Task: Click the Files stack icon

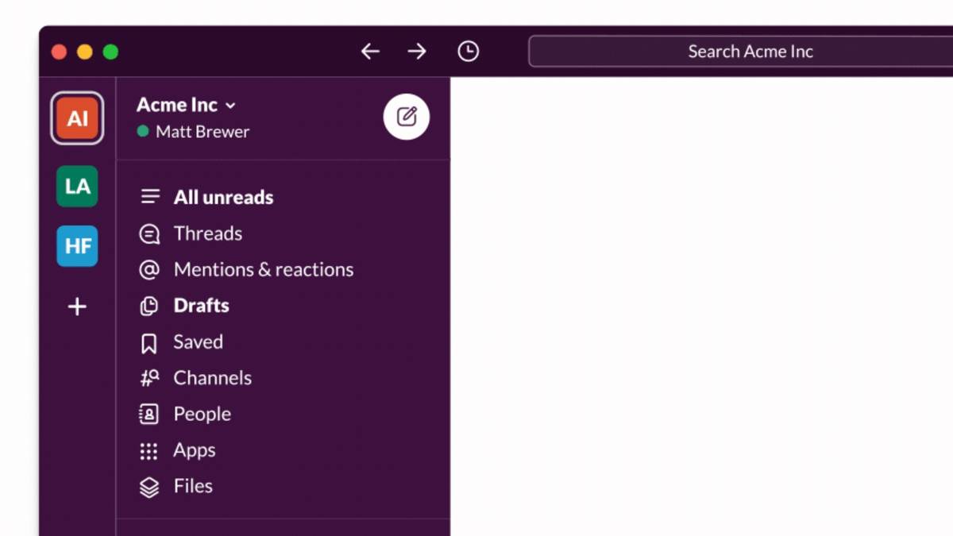Action: tap(149, 487)
